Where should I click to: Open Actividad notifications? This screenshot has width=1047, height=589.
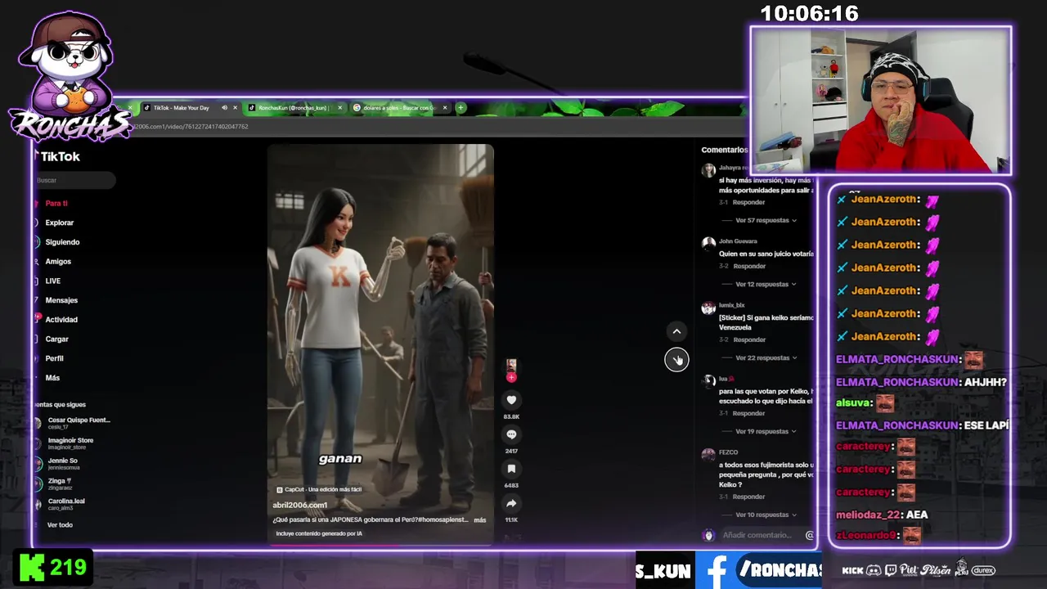[61, 320]
